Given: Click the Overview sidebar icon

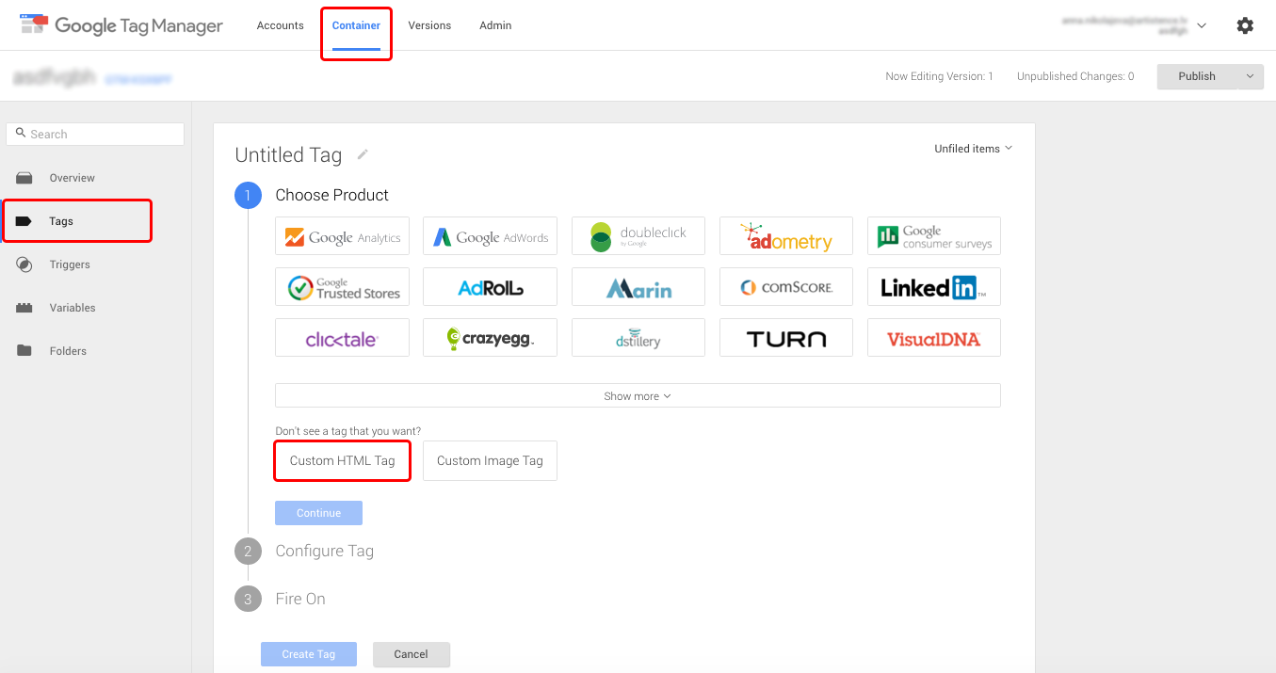Looking at the screenshot, I should coord(24,178).
